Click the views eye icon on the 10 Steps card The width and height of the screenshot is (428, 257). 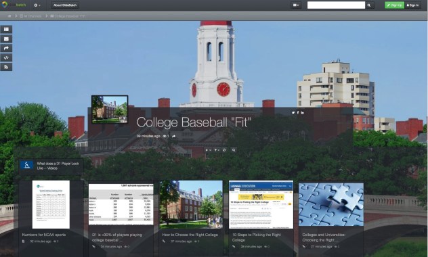point(265,247)
